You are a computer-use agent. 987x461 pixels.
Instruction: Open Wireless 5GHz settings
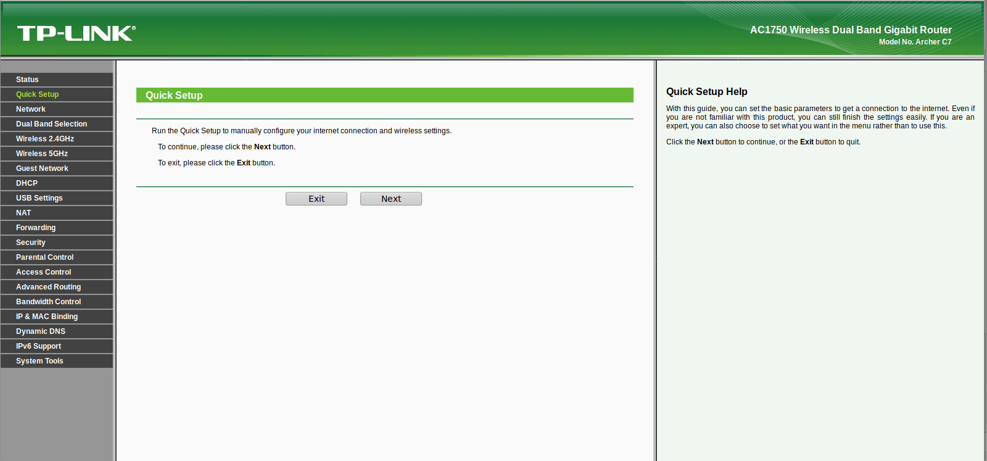tap(57, 154)
